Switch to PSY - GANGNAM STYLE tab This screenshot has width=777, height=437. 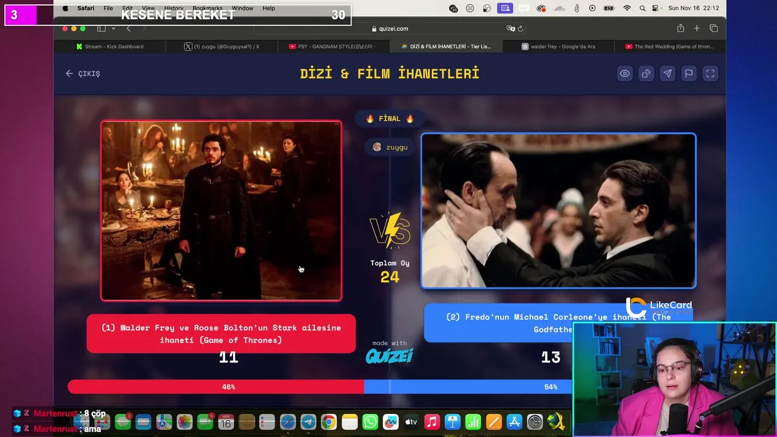tap(334, 46)
